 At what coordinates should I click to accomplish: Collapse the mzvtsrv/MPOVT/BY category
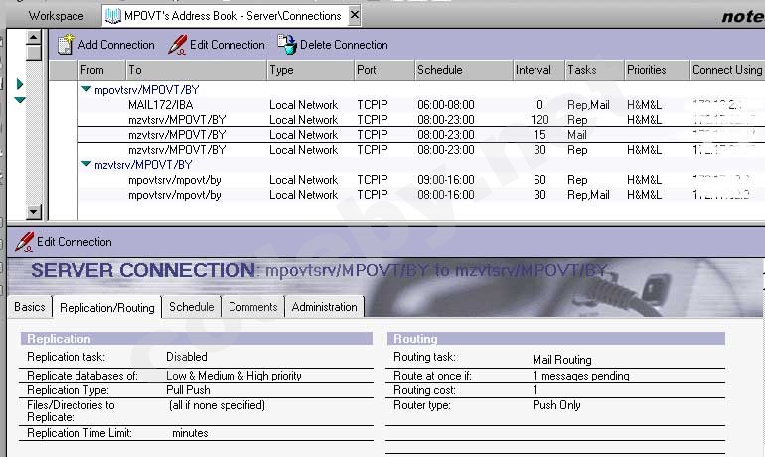[x=86, y=165]
